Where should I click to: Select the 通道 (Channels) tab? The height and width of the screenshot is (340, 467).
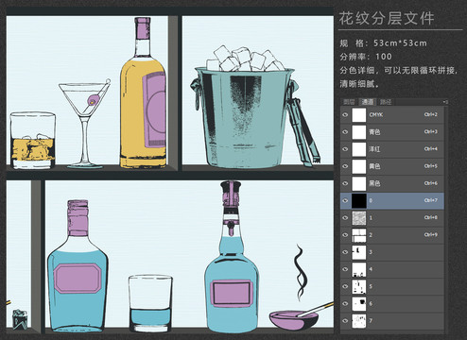(x=367, y=102)
